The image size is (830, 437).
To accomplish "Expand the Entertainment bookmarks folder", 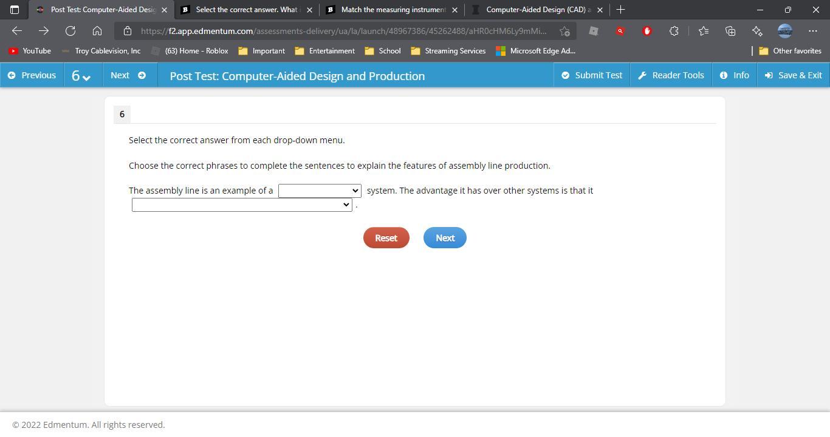I will tap(324, 51).
